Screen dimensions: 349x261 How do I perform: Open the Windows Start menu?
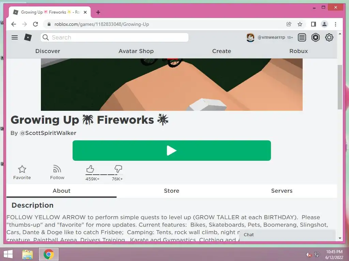pyautogui.click(x=8, y=254)
